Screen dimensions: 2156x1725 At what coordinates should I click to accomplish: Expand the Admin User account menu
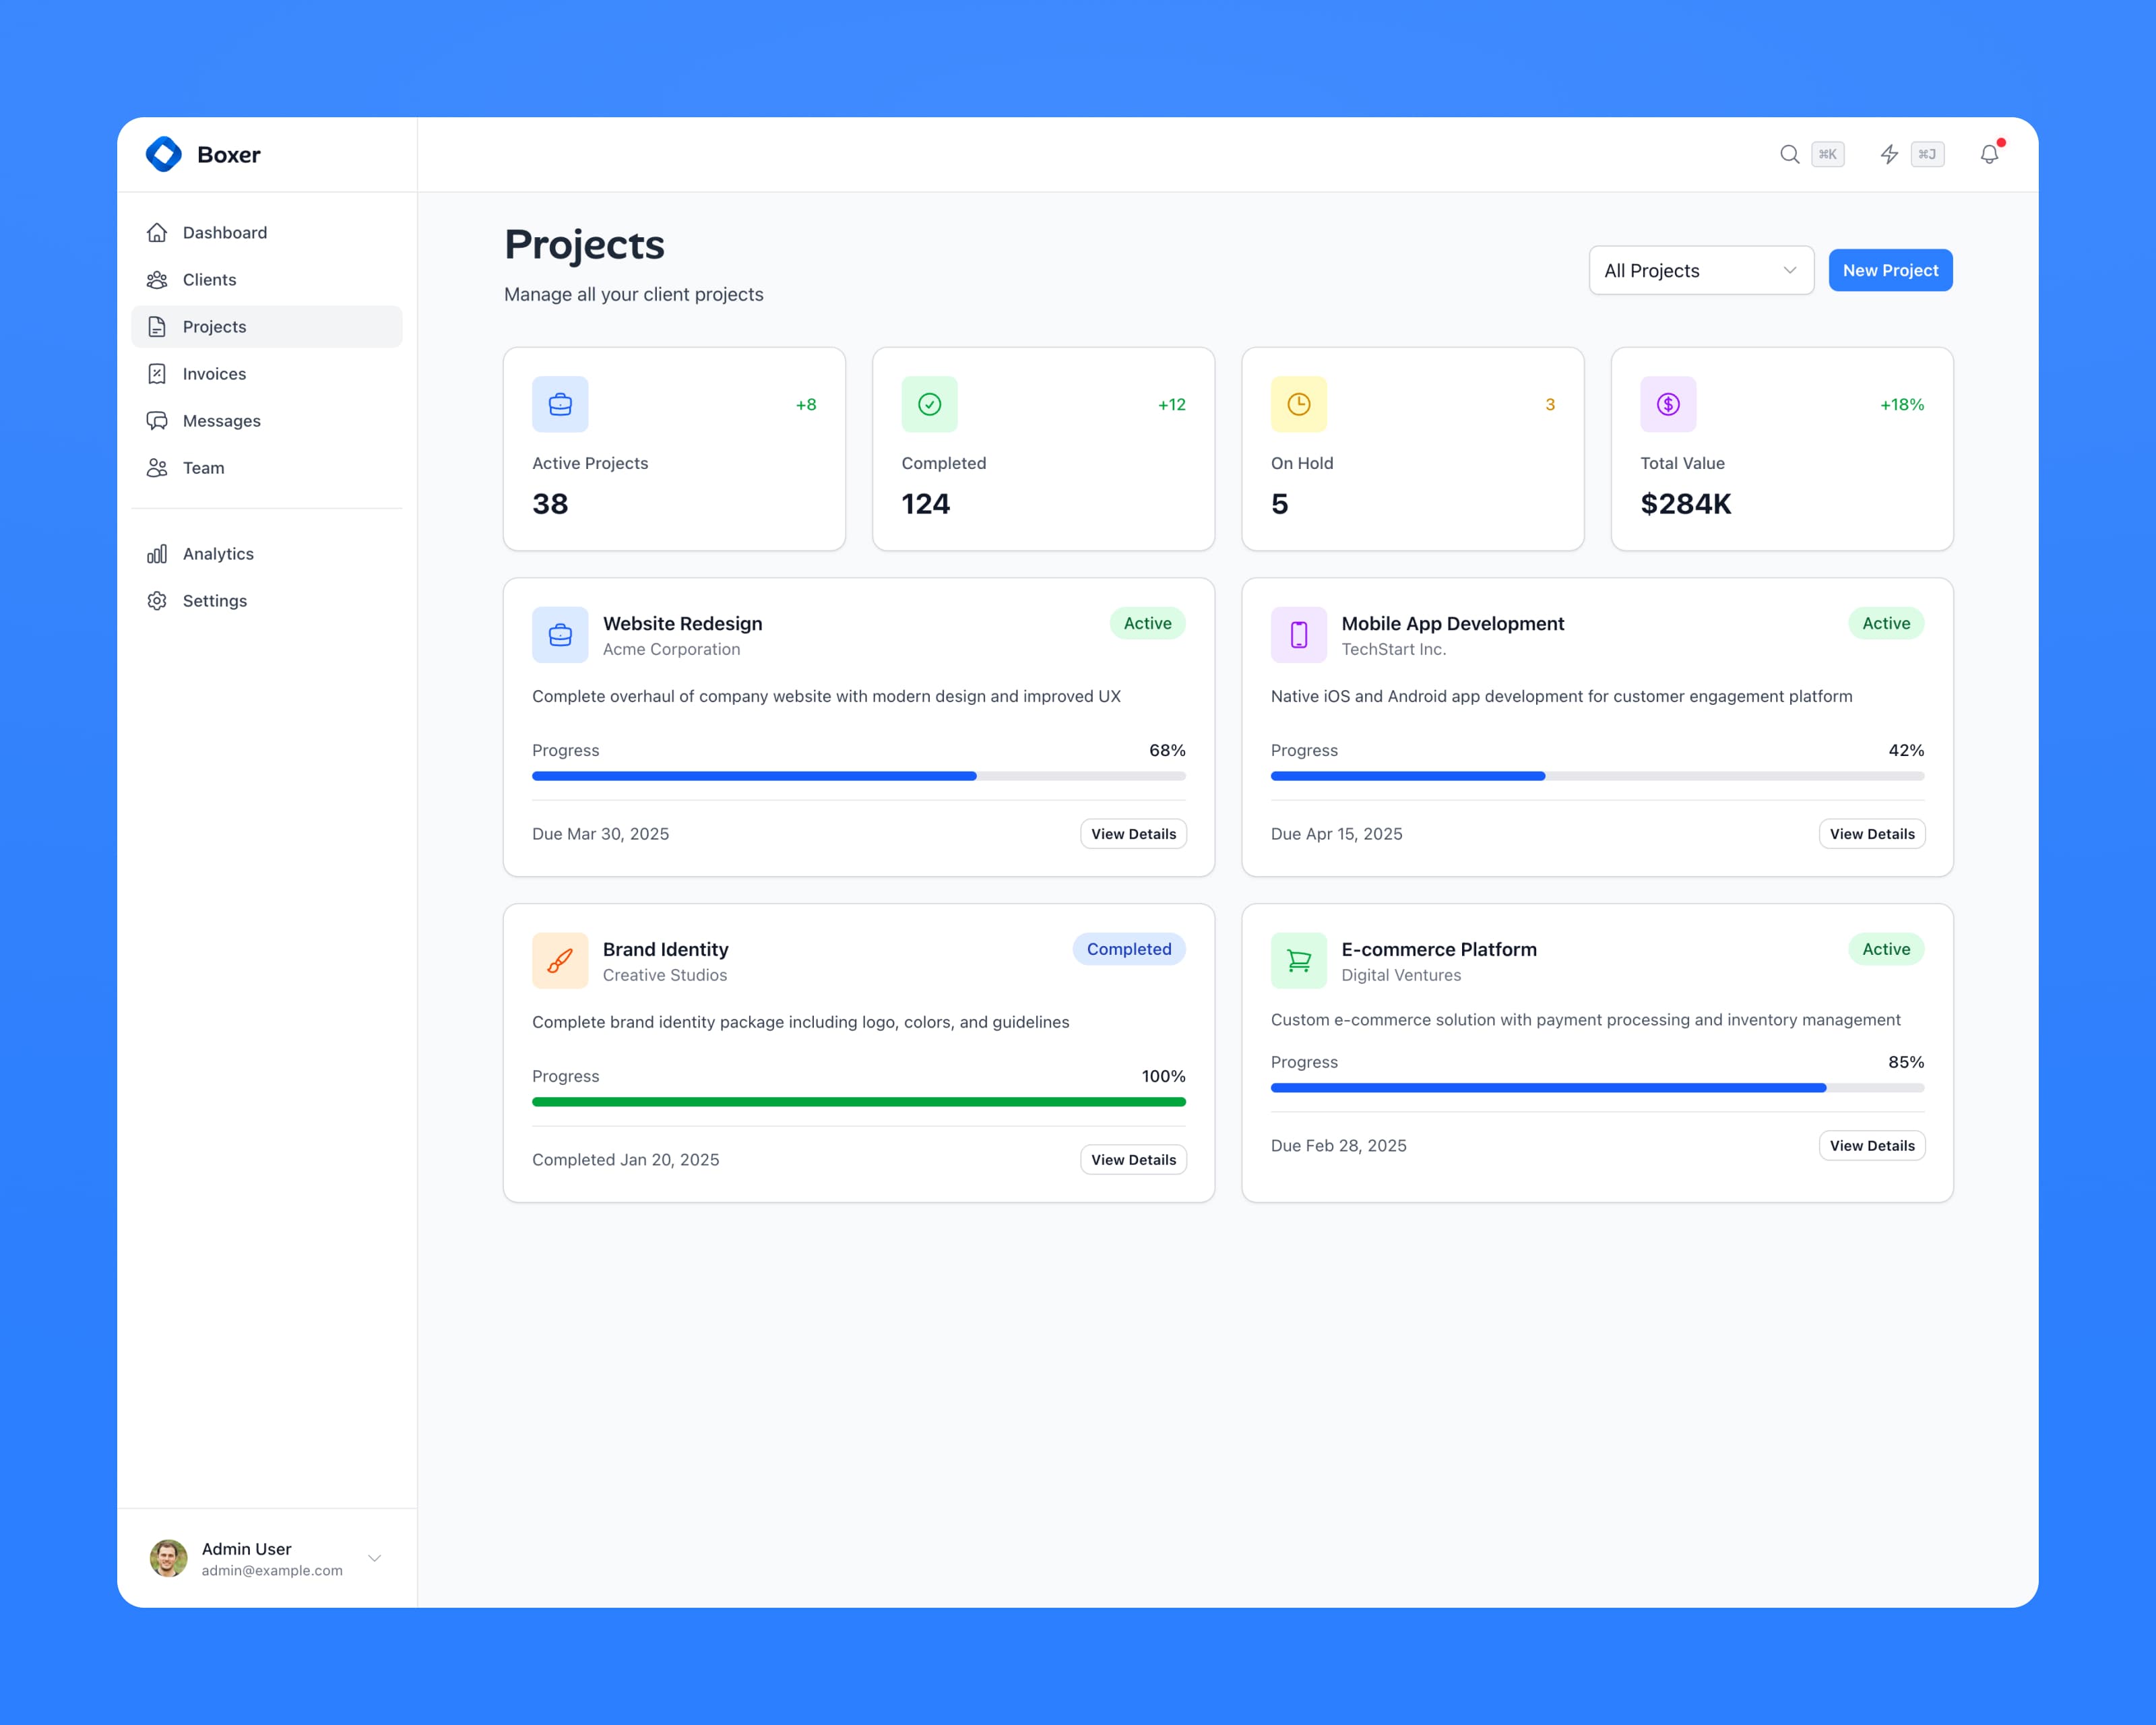(374, 1558)
